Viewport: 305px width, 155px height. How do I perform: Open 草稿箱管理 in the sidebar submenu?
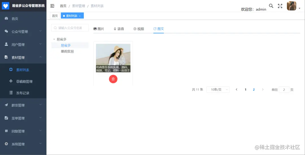click(23, 81)
